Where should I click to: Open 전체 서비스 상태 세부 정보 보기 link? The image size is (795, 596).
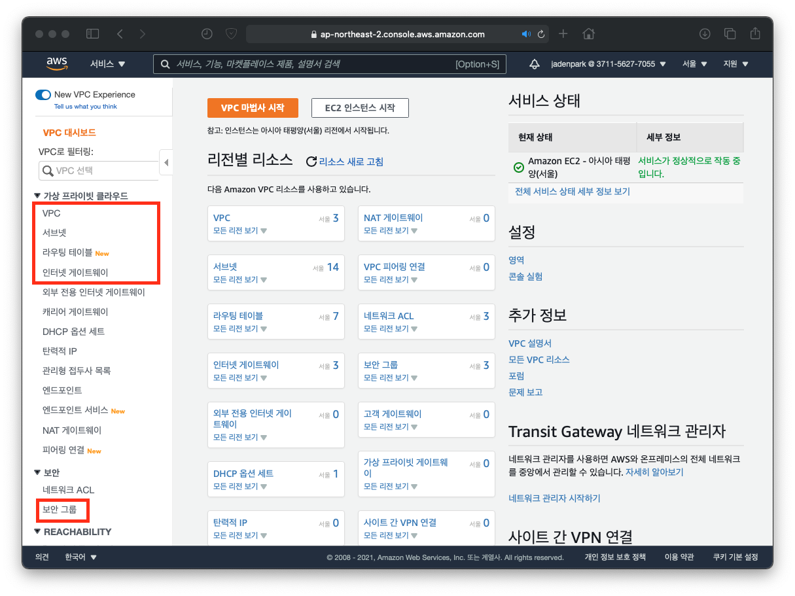[x=573, y=192]
